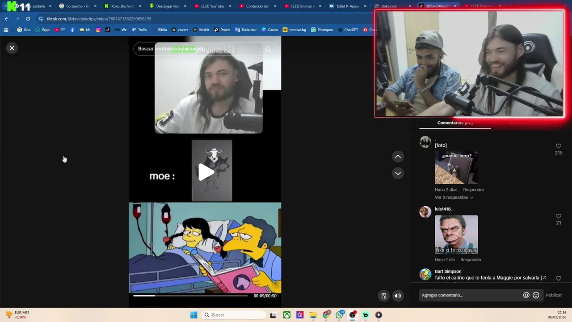Like Bart Simpson's comment
The width and height of the screenshot is (572, 322).
[x=558, y=278]
